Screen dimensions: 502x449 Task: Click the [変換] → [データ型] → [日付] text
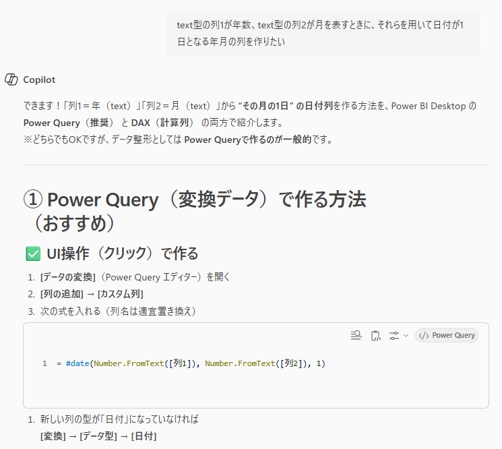pos(98,436)
